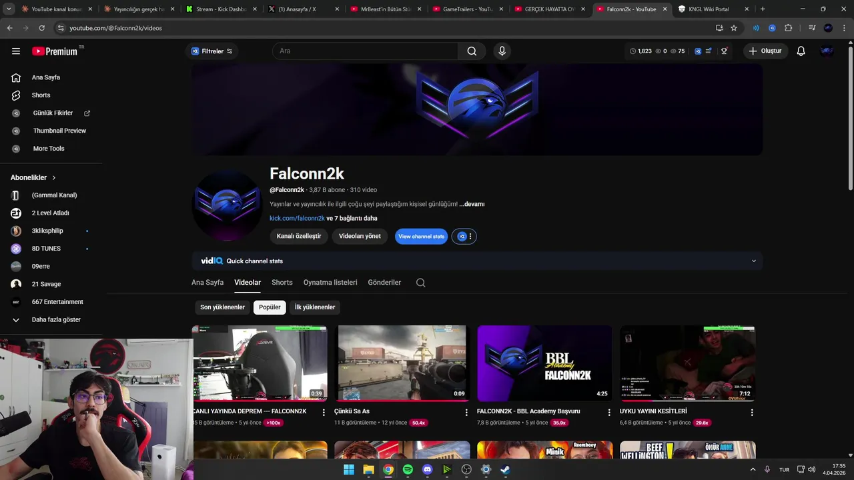The width and height of the screenshot is (854, 480).
Task: Open YouTube notifications bell
Action: click(x=801, y=51)
